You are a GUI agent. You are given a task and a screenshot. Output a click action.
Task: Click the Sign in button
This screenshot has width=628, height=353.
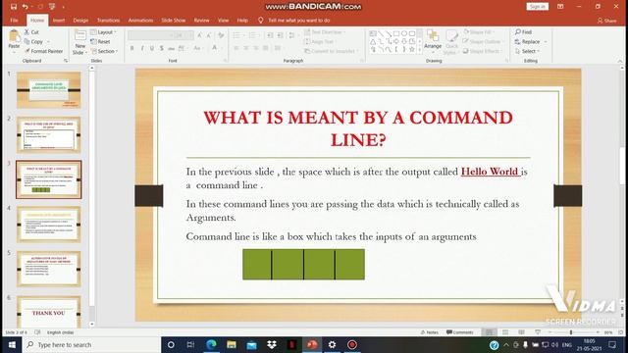click(x=537, y=7)
